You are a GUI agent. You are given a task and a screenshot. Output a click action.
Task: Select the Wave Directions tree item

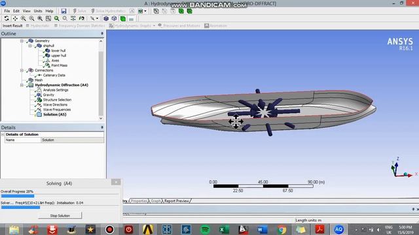click(x=55, y=104)
